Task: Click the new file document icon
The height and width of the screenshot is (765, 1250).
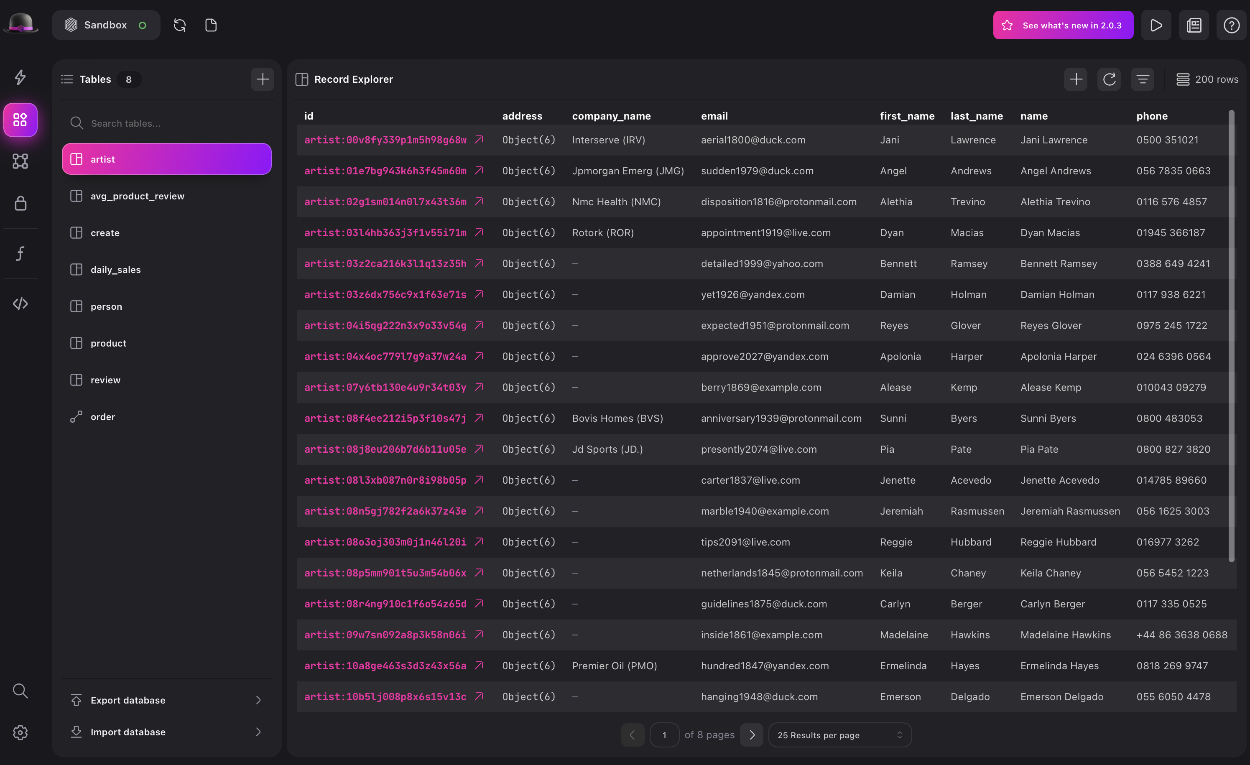Action: click(x=211, y=25)
